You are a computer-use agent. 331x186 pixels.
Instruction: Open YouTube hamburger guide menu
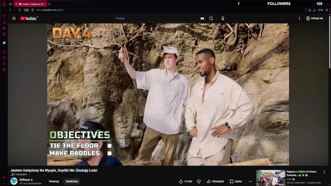[x=14, y=18]
